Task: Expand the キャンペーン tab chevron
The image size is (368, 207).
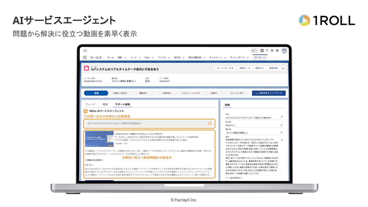Action: 225,57
